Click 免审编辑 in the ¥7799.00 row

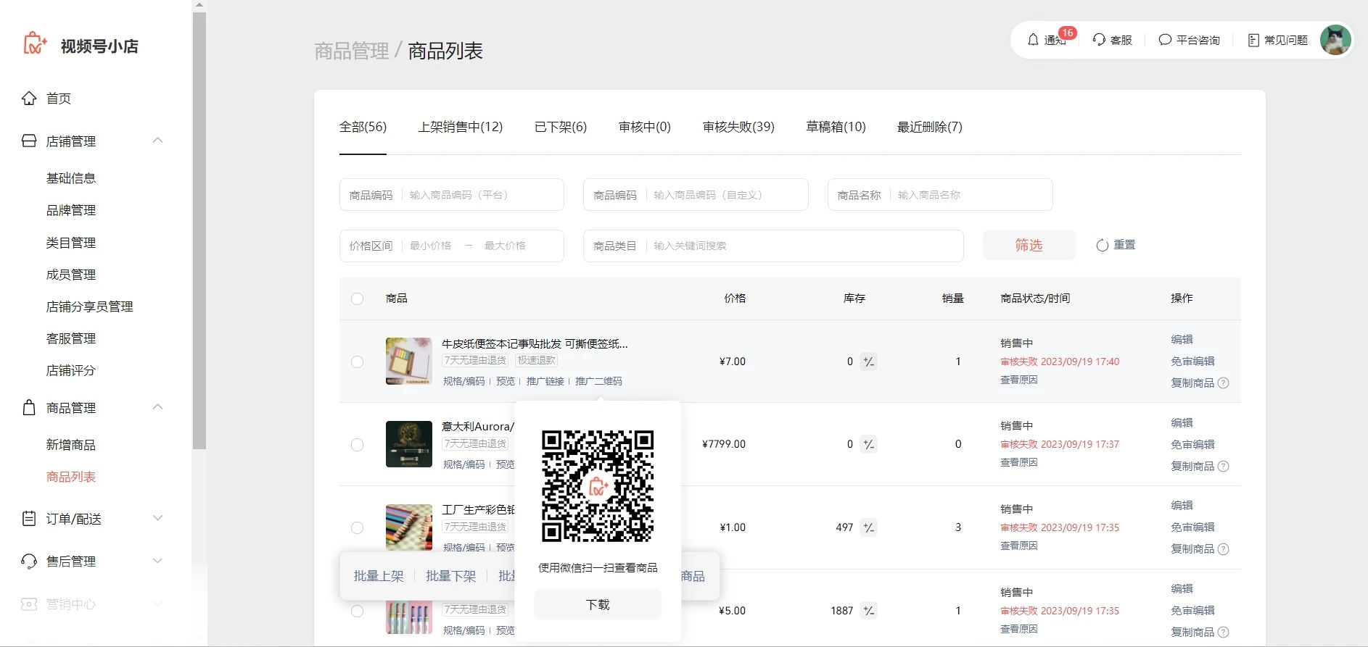point(1192,444)
